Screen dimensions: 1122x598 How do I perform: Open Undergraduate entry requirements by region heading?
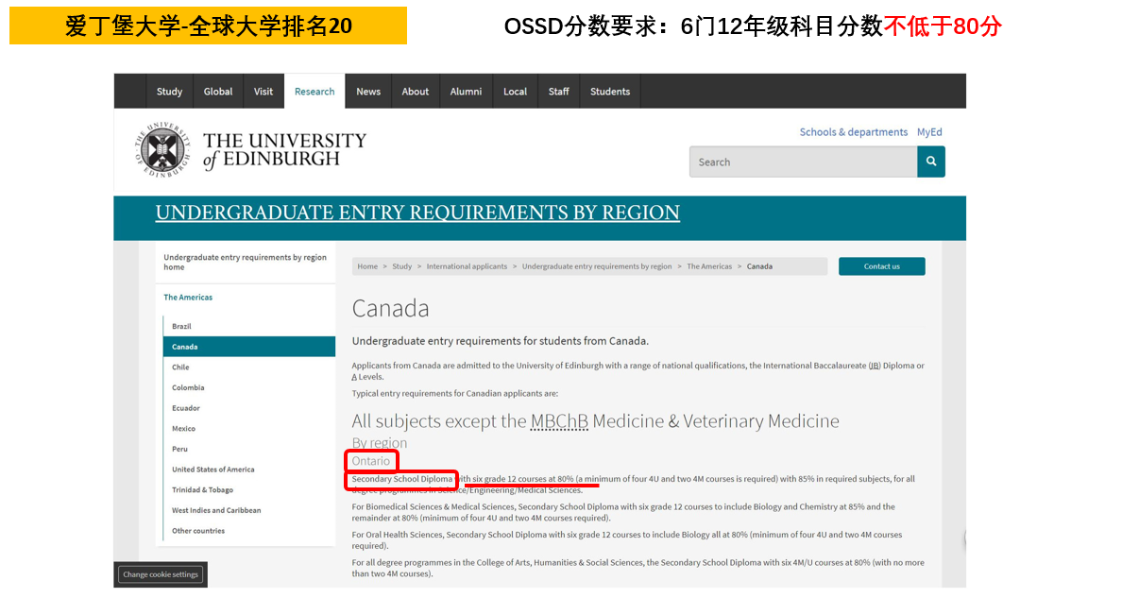coord(417,213)
